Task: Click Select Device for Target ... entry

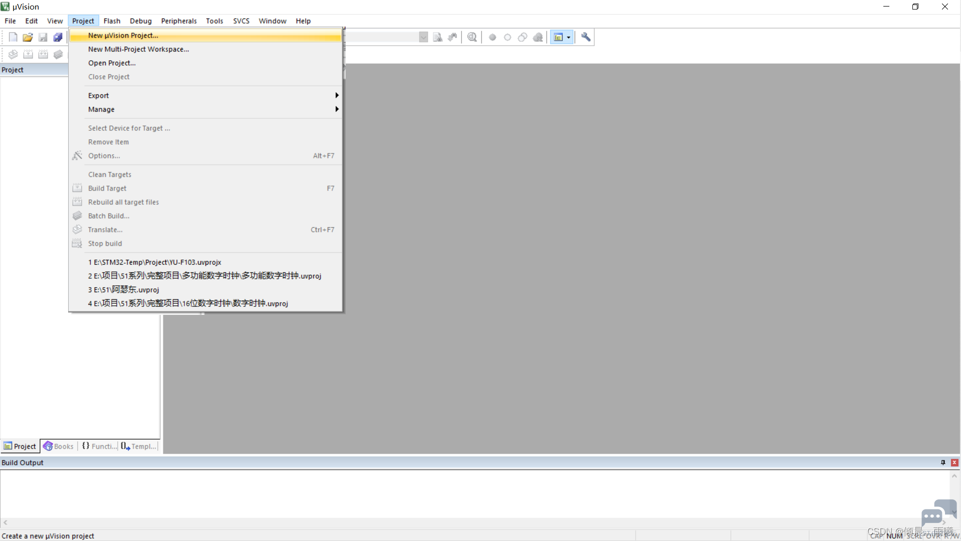Action: (205, 128)
